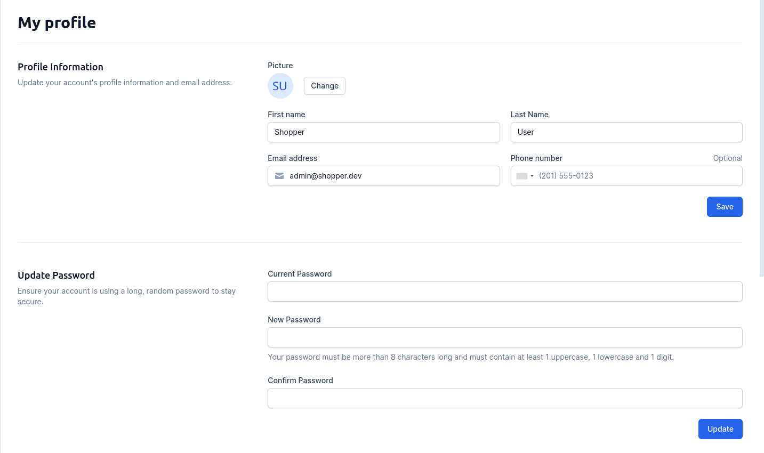Focus the Current Password field
This screenshot has width=764, height=453.
coord(504,292)
